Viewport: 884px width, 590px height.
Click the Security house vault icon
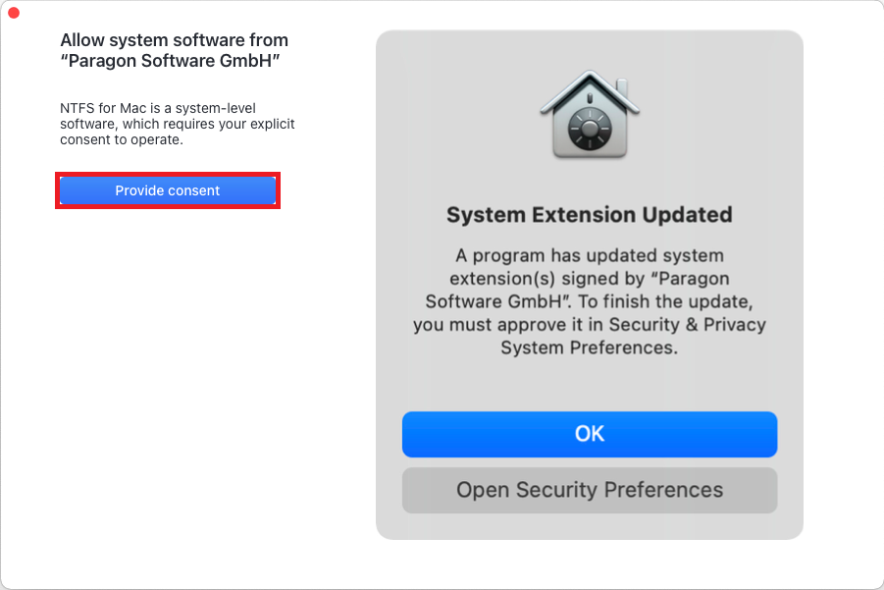[x=590, y=115]
